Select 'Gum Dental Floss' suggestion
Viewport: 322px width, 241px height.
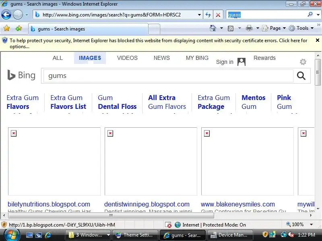pyautogui.click(x=117, y=102)
